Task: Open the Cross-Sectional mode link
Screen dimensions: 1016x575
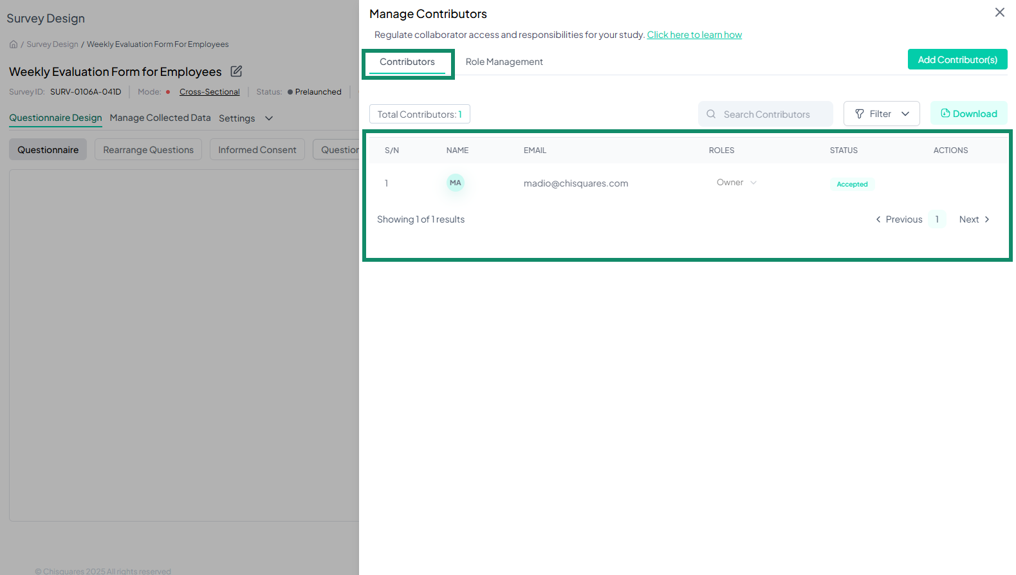Action: pos(209,92)
